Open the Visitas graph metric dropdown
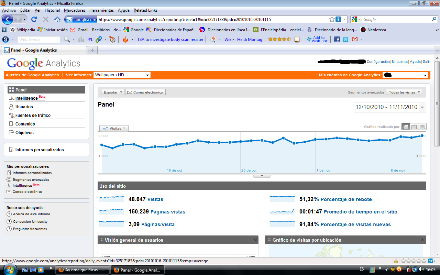This screenshot has width=440, height=275. (x=114, y=128)
